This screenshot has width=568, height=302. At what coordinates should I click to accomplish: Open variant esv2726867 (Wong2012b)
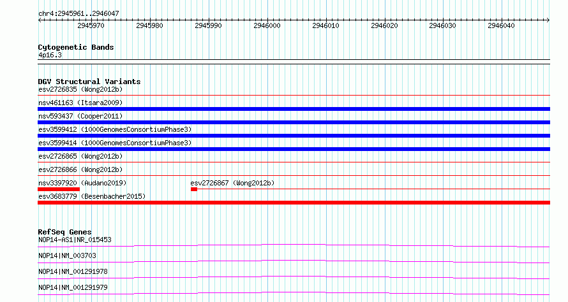pos(232,183)
